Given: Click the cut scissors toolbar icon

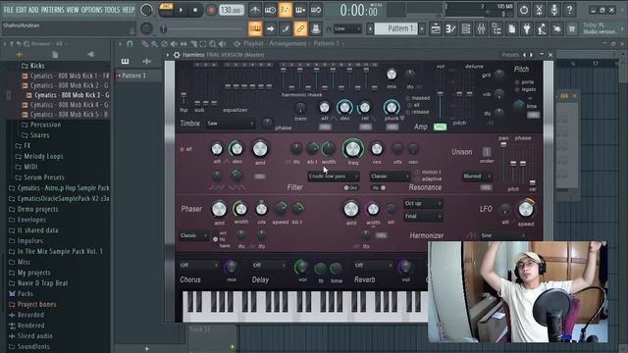Looking at the screenshot, I should click(539, 10).
